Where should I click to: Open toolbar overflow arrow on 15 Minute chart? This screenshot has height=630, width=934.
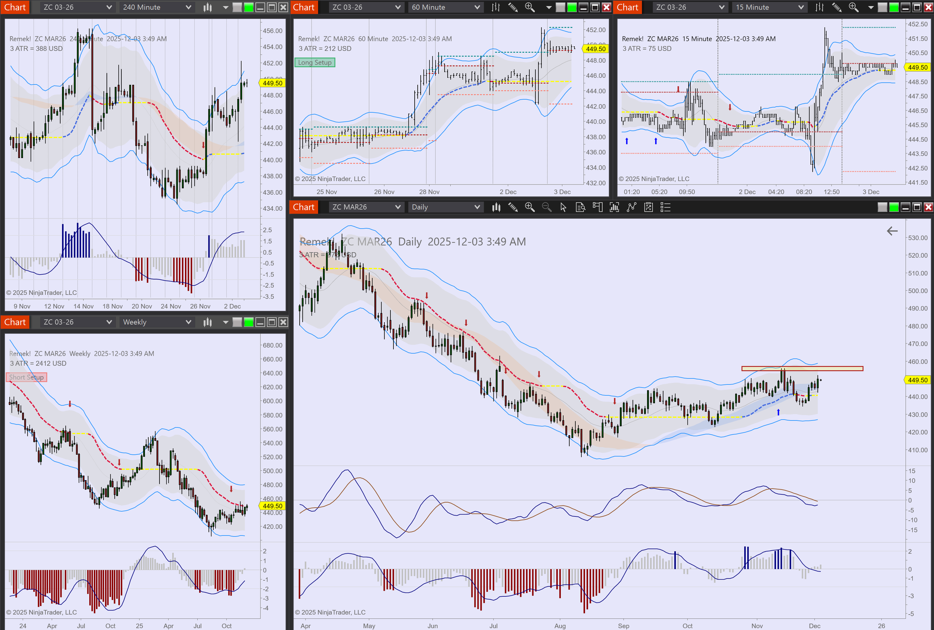(x=870, y=7)
